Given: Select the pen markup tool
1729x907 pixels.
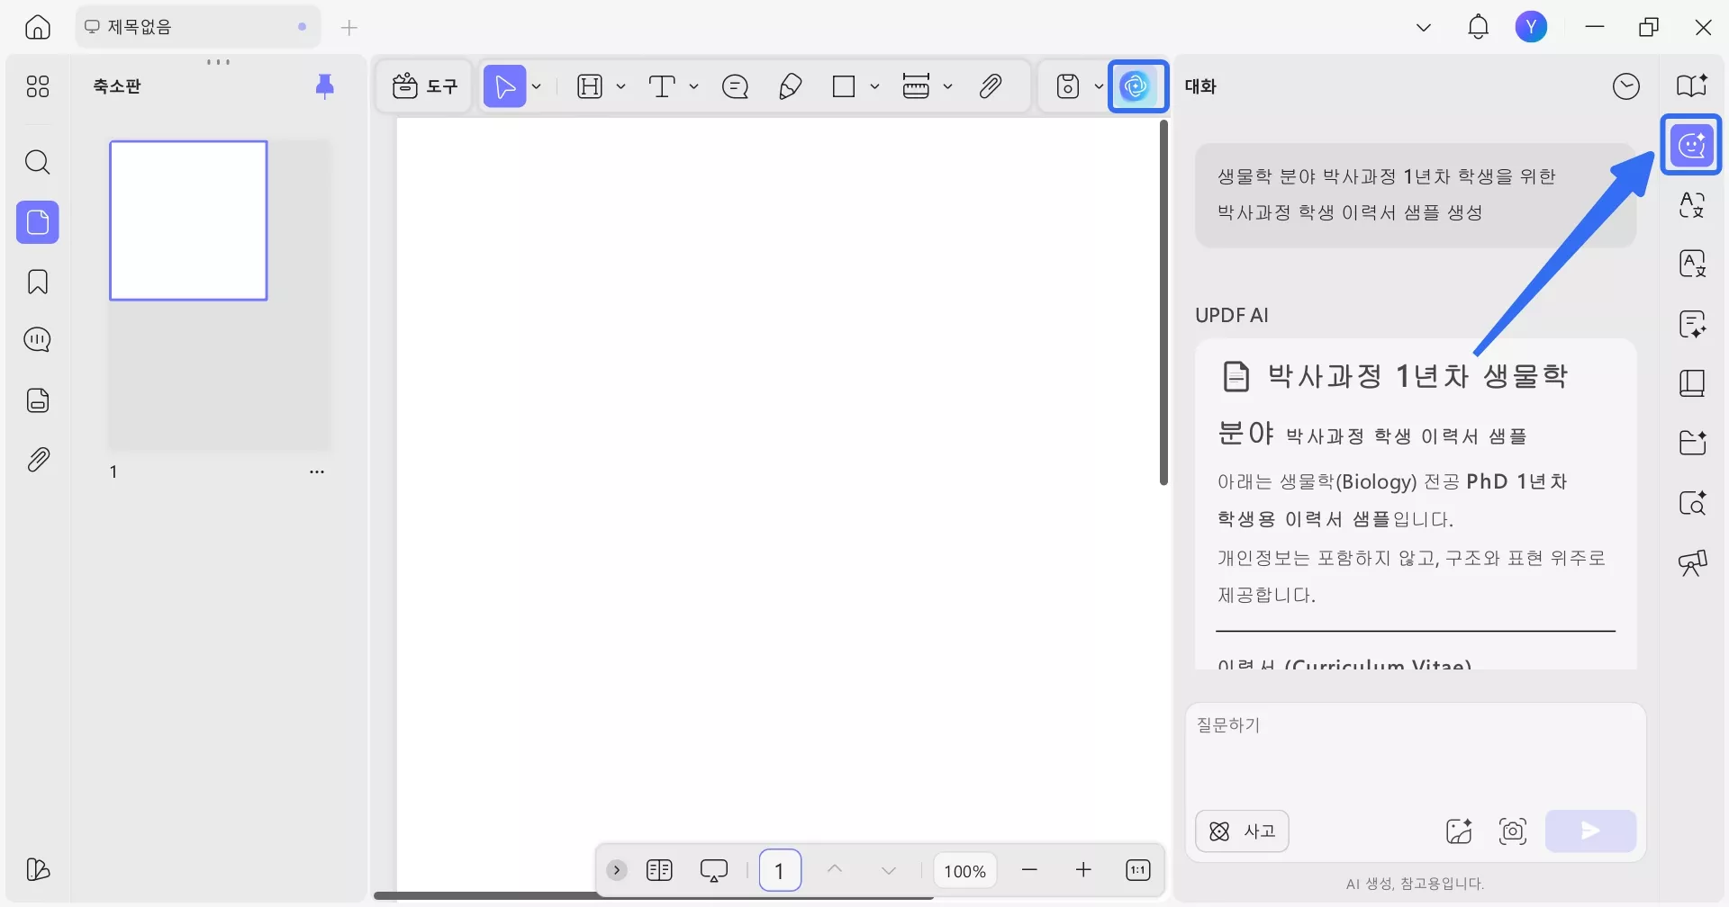Looking at the screenshot, I should [790, 85].
